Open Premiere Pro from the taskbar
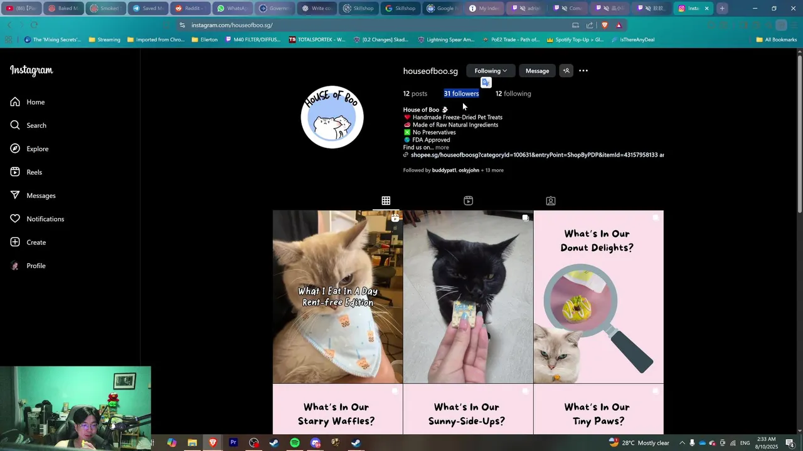803x451 pixels. [x=233, y=443]
